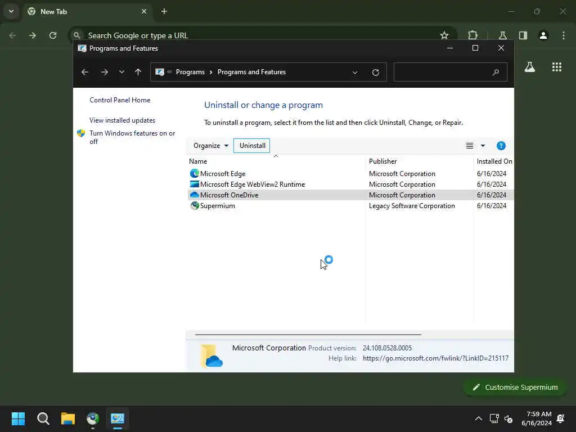Image resolution: width=576 pixels, height=432 pixels.
Task: Open notifications bell in system tray
Action: (x=561, y=418)
